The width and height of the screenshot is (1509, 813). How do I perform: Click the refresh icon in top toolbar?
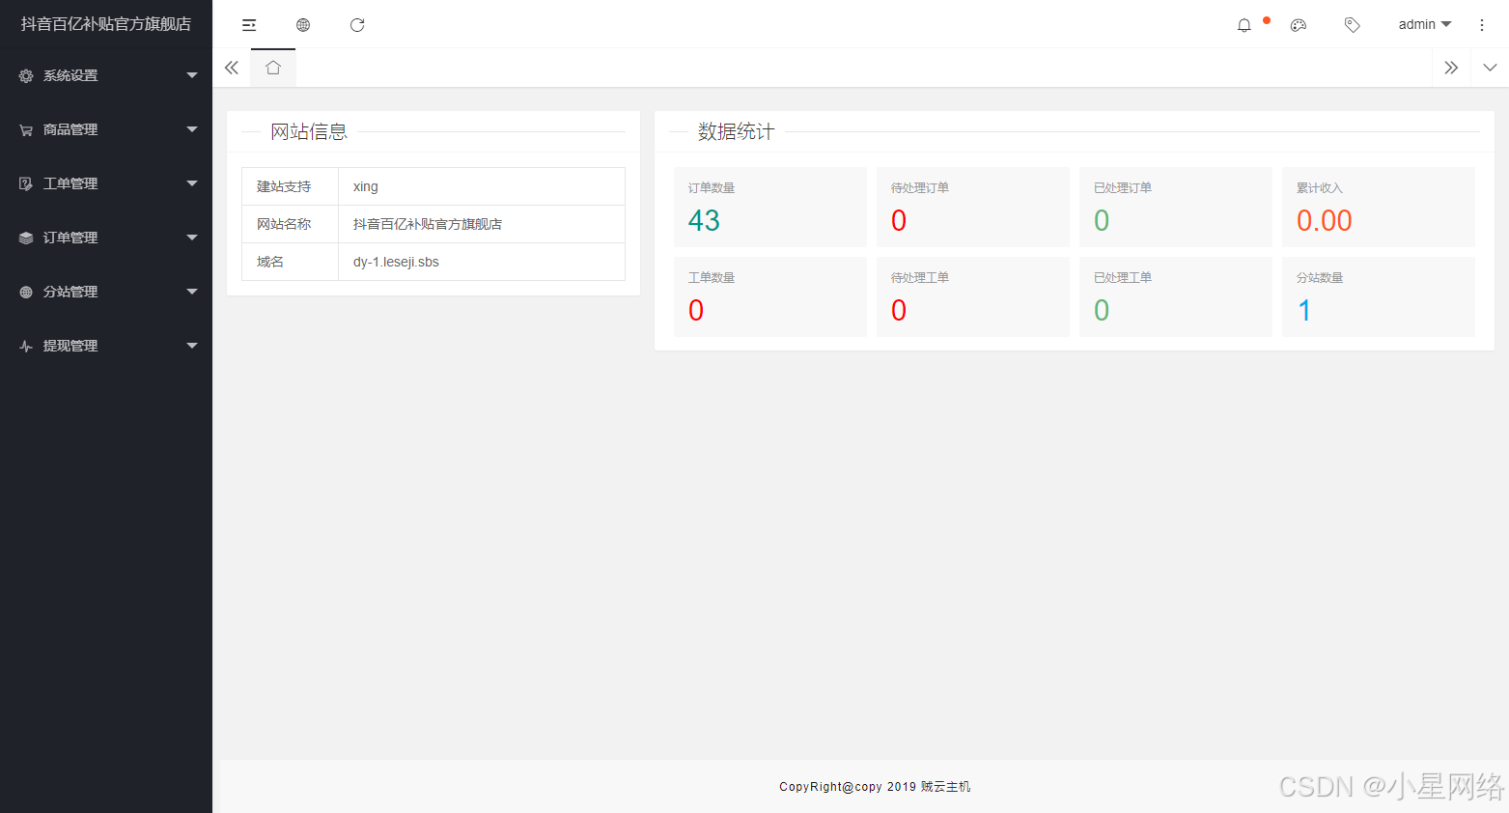point(357,25)
